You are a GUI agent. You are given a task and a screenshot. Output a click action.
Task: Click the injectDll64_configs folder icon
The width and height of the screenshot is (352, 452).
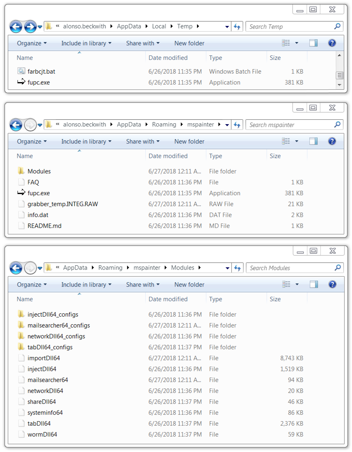pyautogui.click(x=21, y=314)
